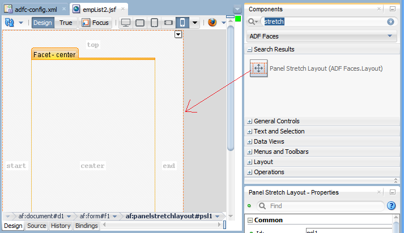Click the Components search magnifier icon
This screenshot has width=404, height=233.
click(253, 22)
